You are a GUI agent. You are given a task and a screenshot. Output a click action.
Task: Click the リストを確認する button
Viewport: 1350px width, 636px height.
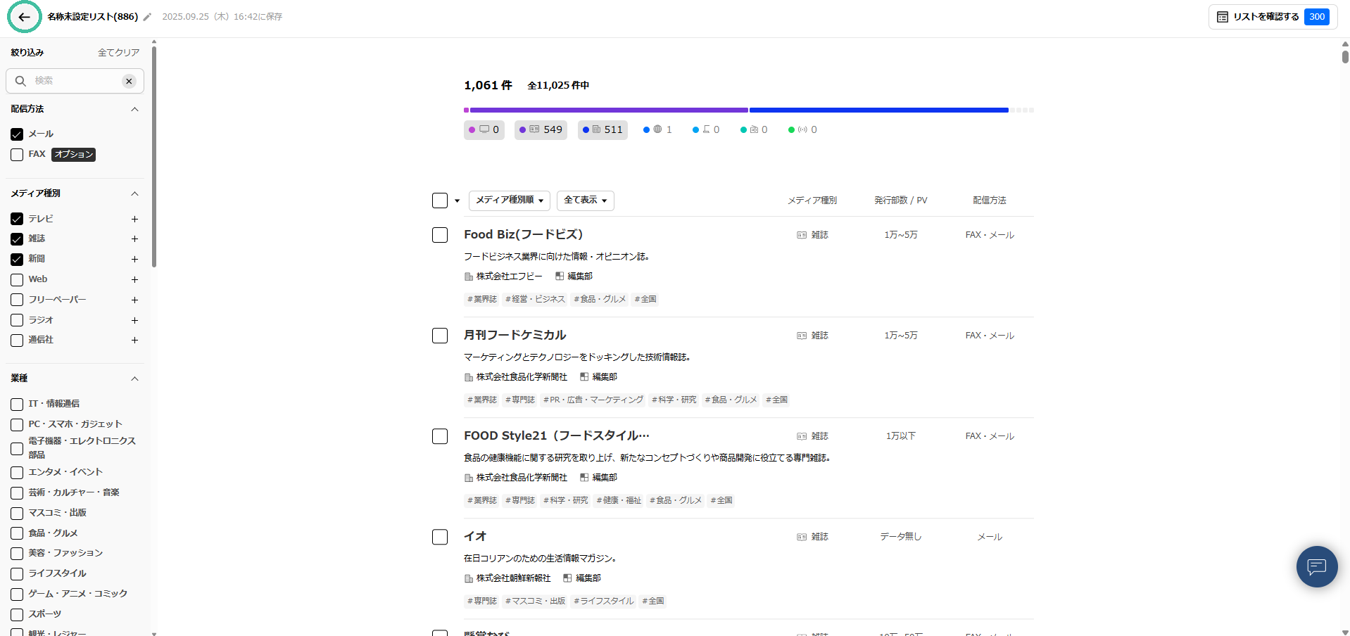[x=1272, y=17]
